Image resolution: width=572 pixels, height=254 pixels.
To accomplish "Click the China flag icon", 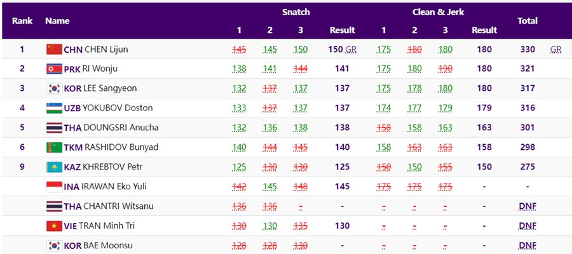I will point(53,50).
